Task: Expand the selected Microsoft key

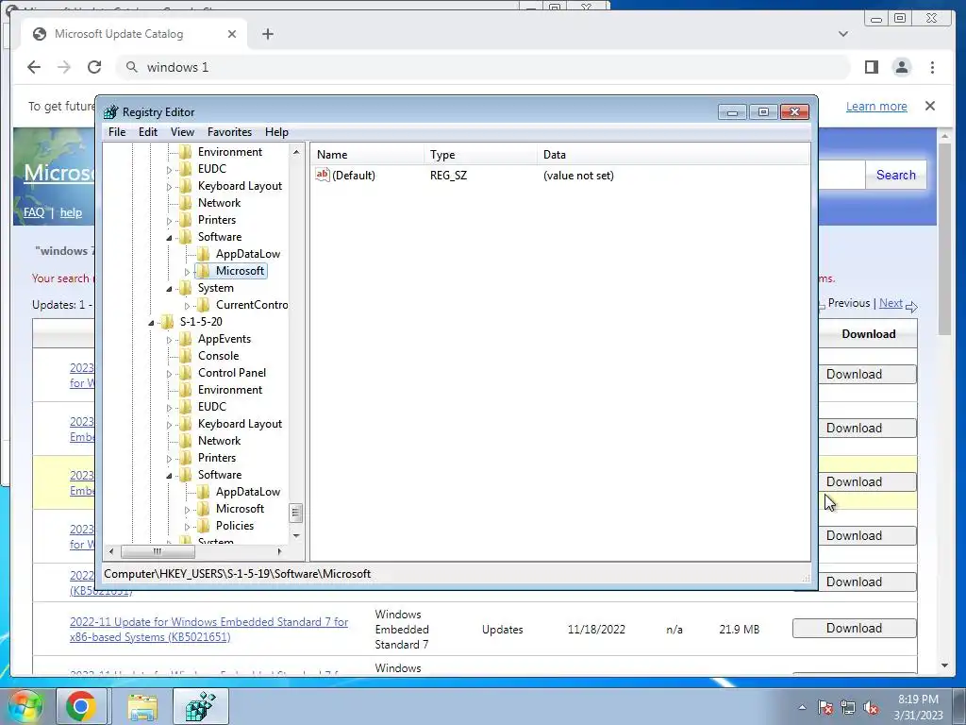Action: point(188,272)
